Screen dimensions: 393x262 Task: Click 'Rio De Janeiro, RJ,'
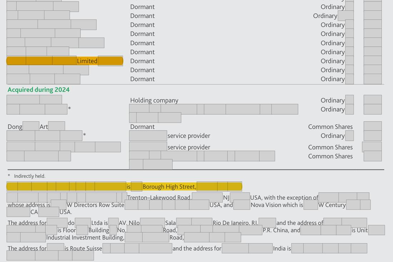click(235, 223)
